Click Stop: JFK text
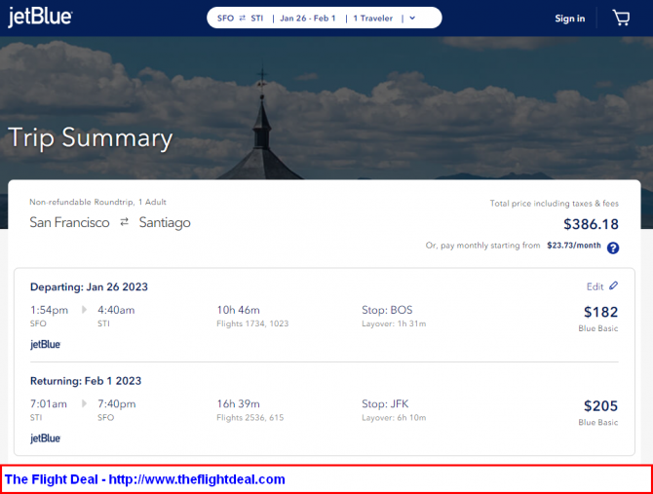The image size is (653, 494). (385, 404)
